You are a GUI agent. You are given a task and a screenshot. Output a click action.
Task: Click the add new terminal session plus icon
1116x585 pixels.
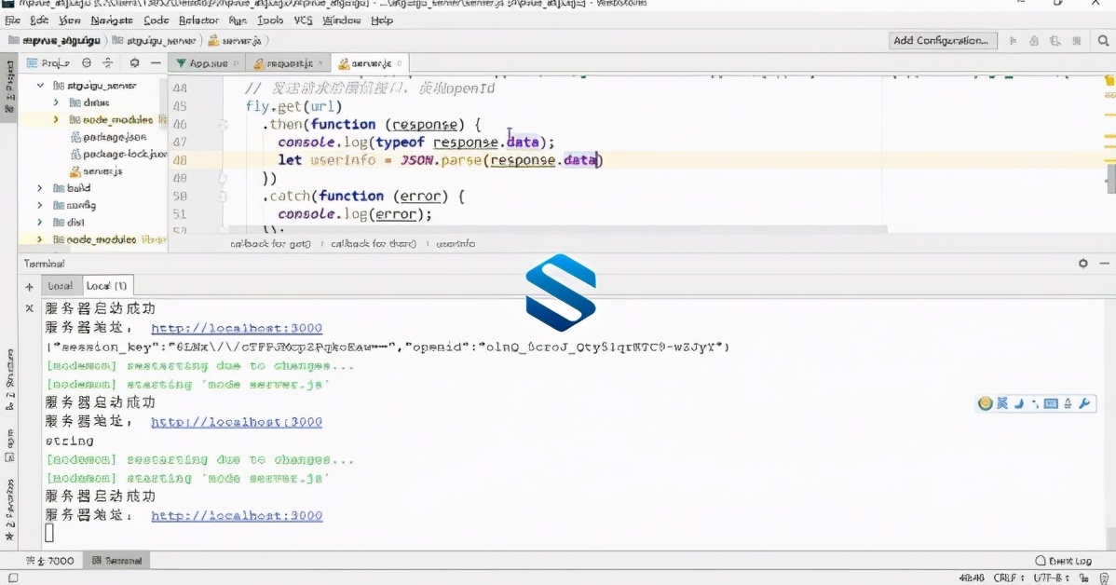click(29, 286)
